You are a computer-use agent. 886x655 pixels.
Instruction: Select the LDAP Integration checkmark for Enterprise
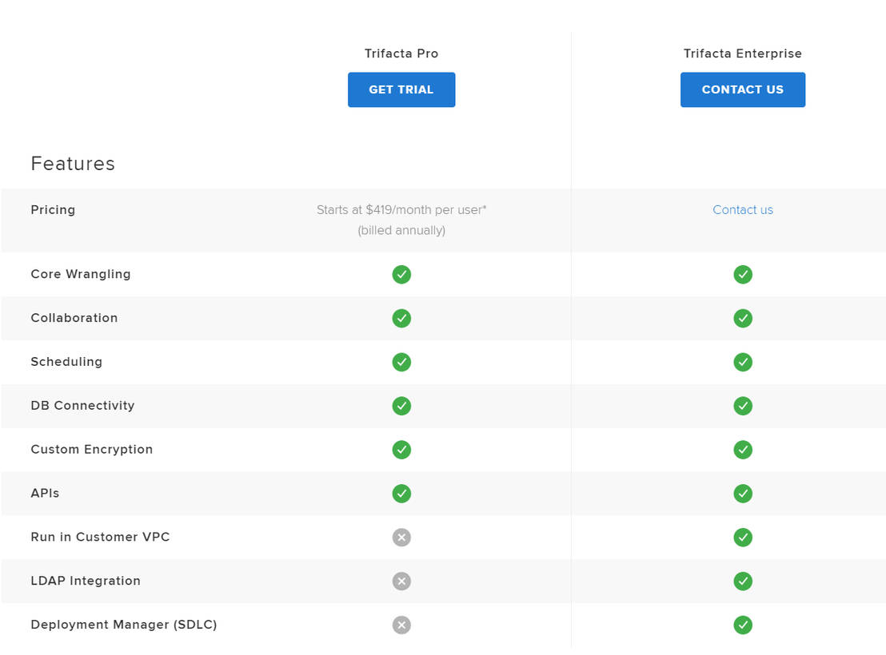coord(743,581)
